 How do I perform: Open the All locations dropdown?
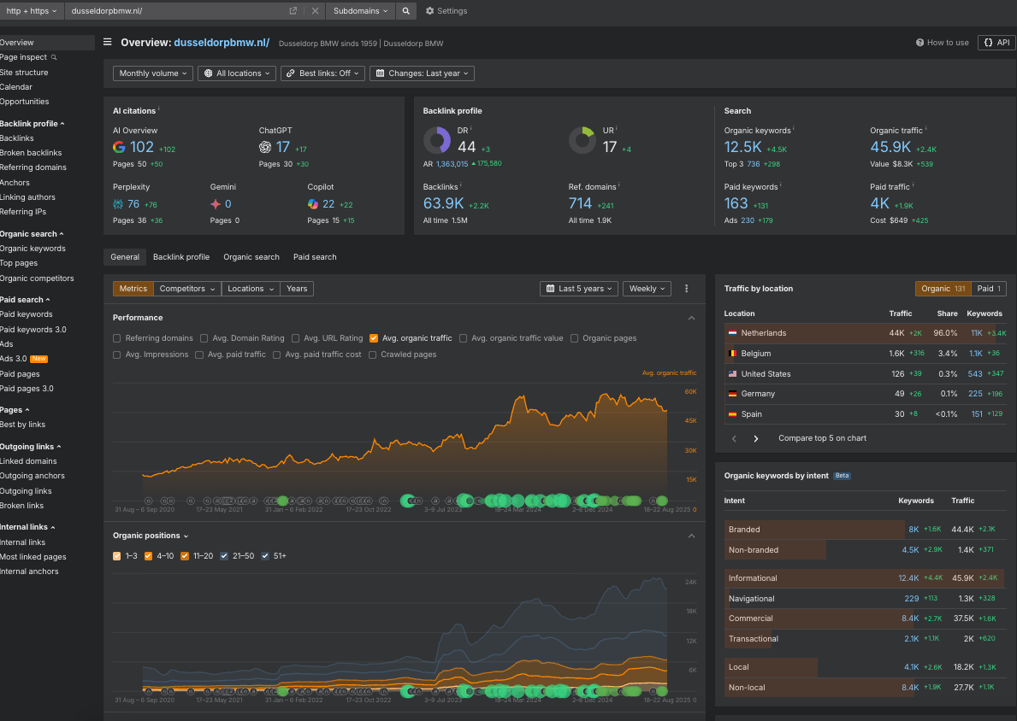[x=237, y=73]
